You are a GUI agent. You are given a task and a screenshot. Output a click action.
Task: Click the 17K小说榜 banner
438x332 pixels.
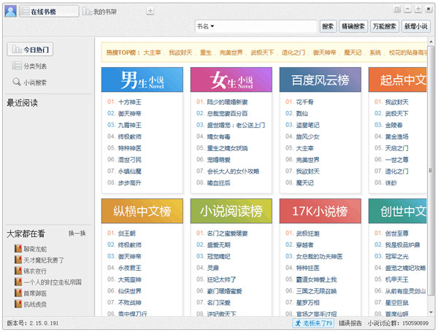tap(320, 211)
